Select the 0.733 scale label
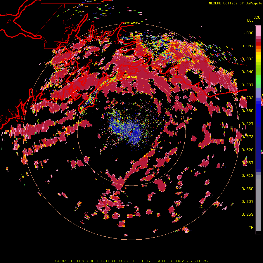The width and height of the screenshot is (263, 263). coord(248,98)
